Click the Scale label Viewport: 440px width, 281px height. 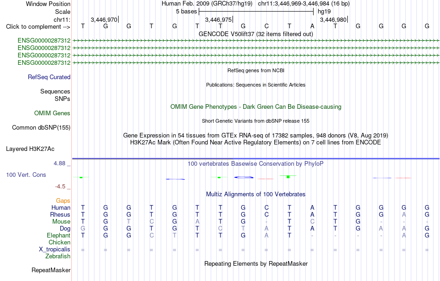click(63, 12)
